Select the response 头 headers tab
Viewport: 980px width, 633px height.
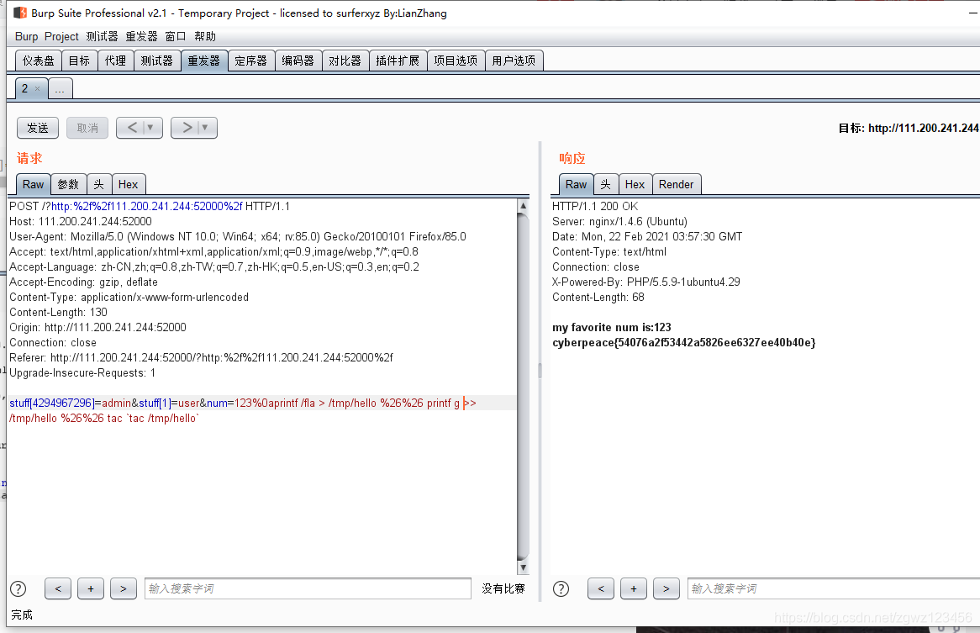(x=606, y=184)
